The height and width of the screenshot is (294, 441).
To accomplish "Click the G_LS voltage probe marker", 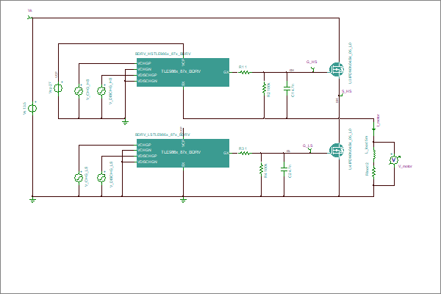I will (x=310, y=151).
